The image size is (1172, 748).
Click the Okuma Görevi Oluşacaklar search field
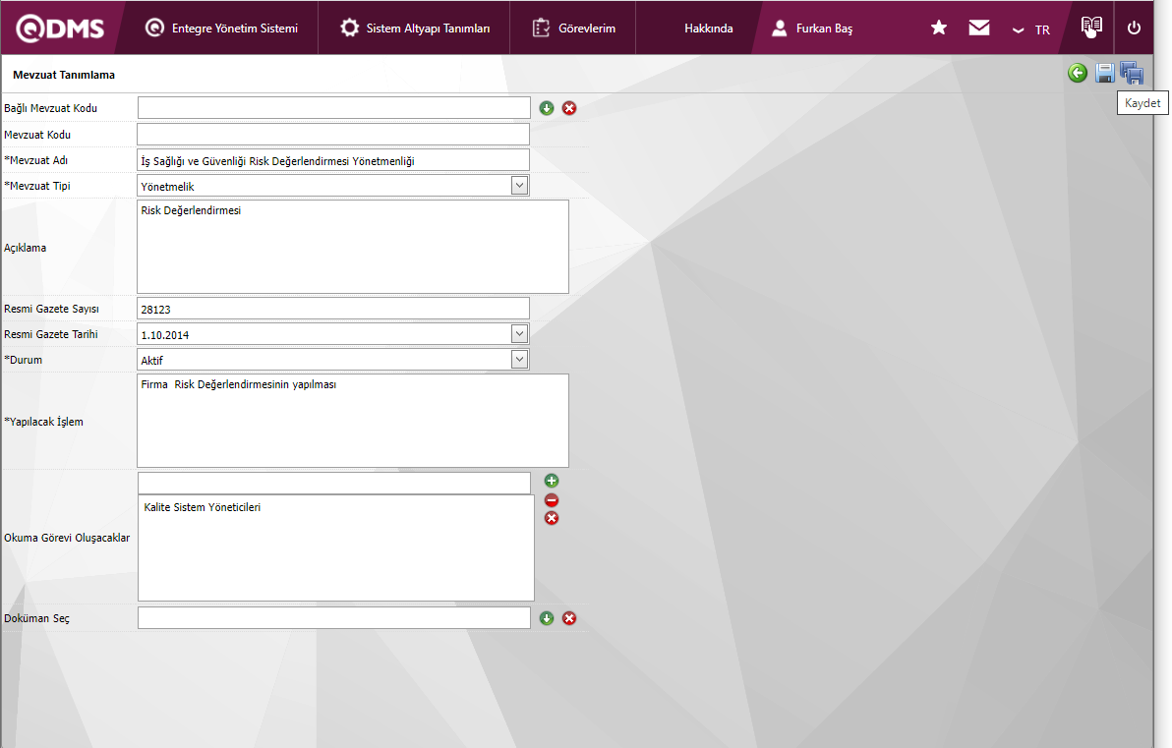click(334, 483)
